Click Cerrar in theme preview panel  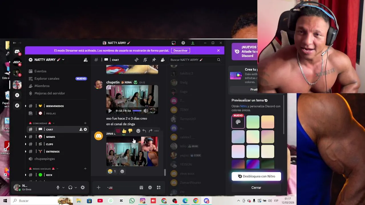(x=256, y=188)
